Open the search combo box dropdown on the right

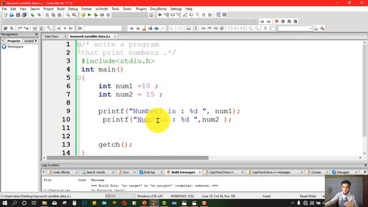click(x=310, y=28)
